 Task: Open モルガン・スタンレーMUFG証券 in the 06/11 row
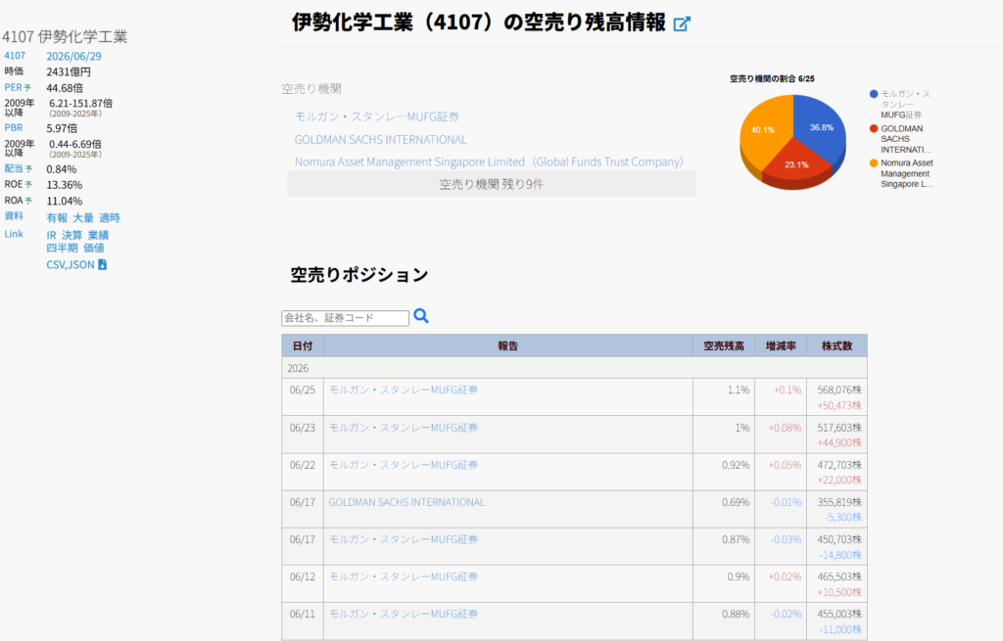click(404, 614)
